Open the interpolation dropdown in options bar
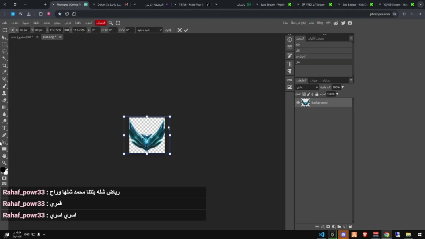 tap(149, 30)
